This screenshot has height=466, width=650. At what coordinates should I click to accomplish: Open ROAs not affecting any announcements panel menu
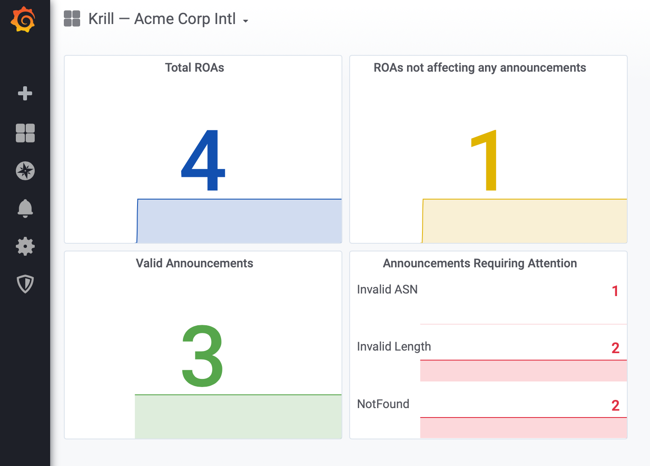479,68
